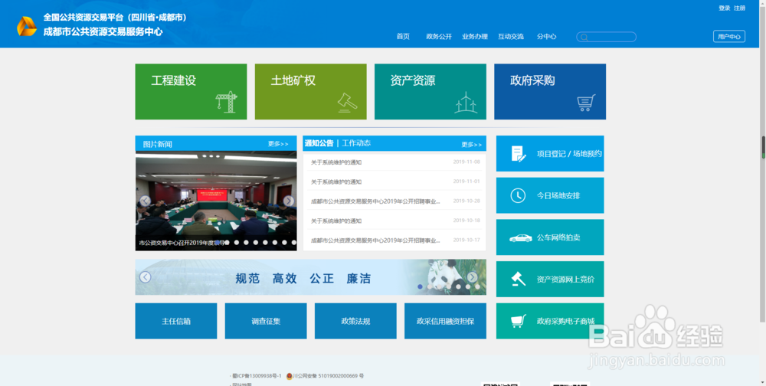This screenshot has height=386, width=766.
Task: Open the 工程建设 green tile
Action: point(191,91)
